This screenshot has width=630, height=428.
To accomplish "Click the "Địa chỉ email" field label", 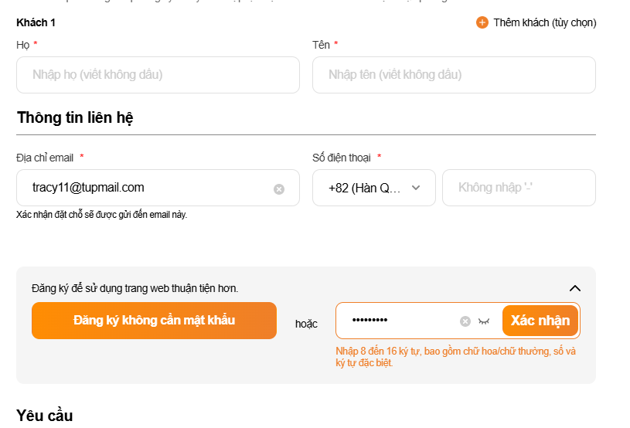I will pyautogui.click(x=45, y=158).
